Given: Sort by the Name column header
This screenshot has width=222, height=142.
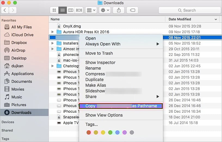Looking at the screenshot, I should [107, 19].
